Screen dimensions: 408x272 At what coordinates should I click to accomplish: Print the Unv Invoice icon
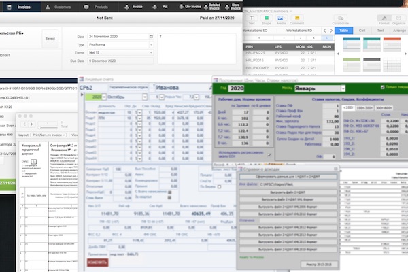[x=182, y=7]
